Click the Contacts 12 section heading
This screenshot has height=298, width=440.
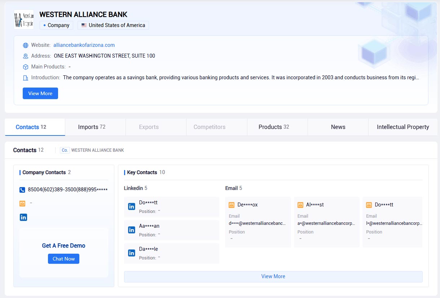28,150
